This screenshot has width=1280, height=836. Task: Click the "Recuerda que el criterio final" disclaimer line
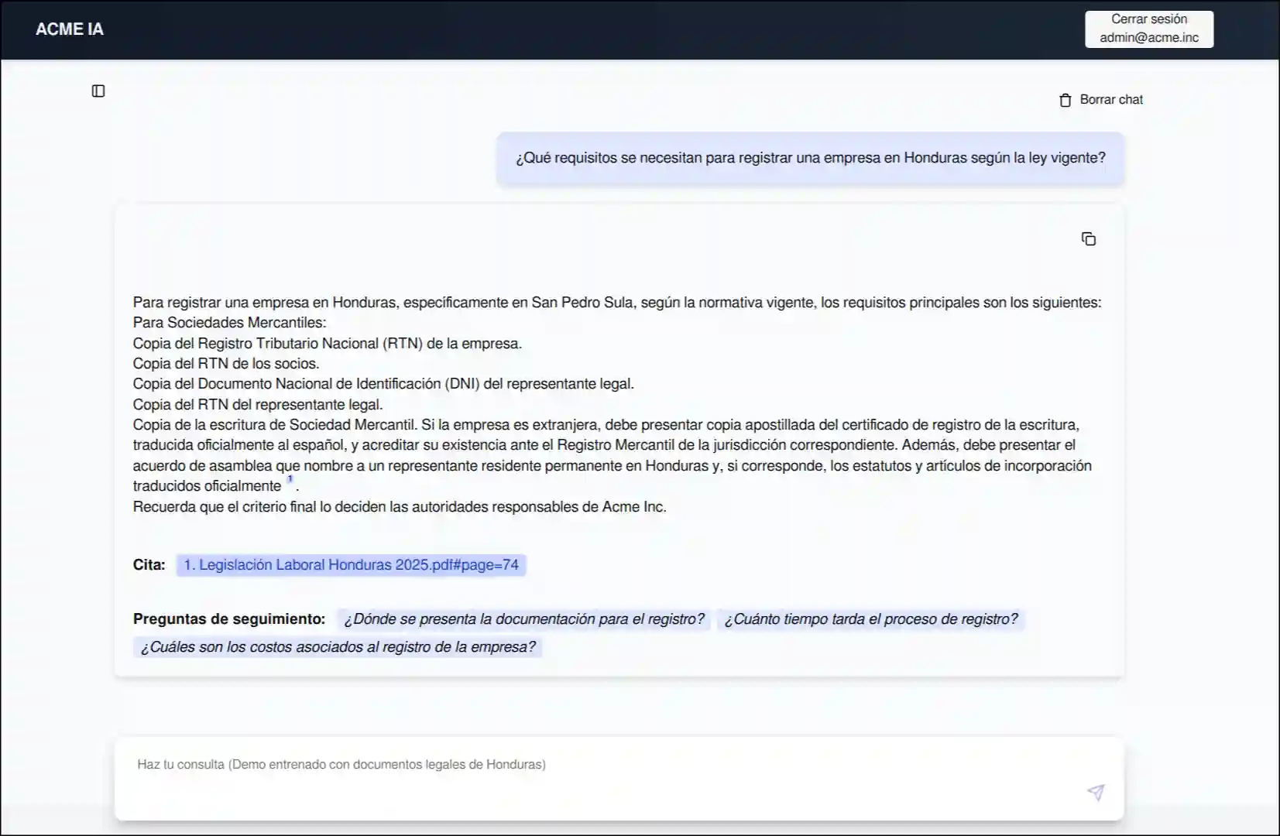pyautogui.click(x=400, y=507)
